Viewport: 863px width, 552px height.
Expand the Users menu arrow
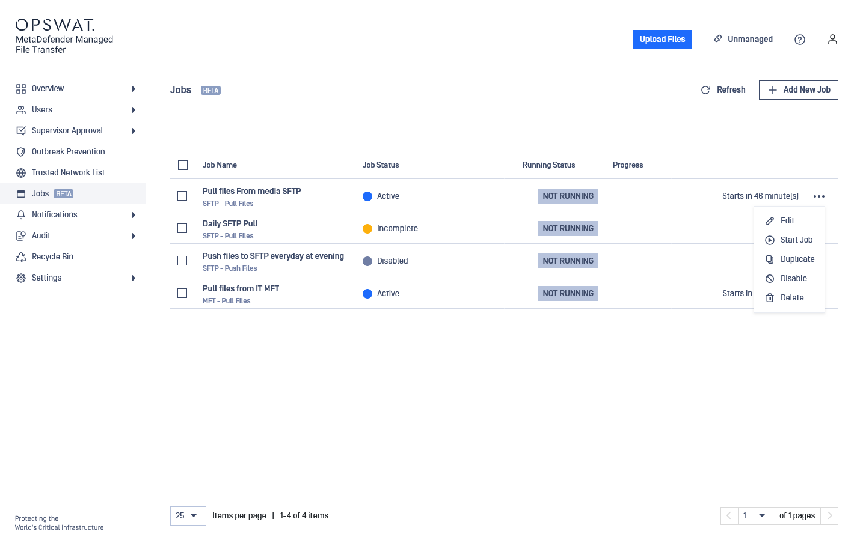point(134,110)
